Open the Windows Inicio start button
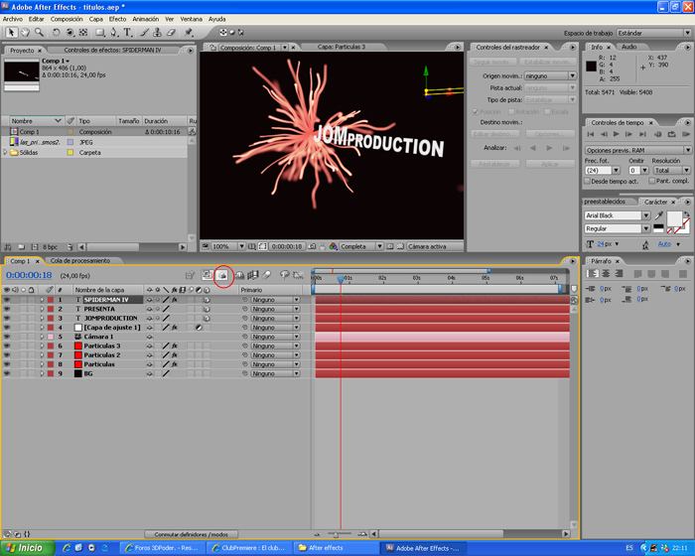 (x=28, y=548)
